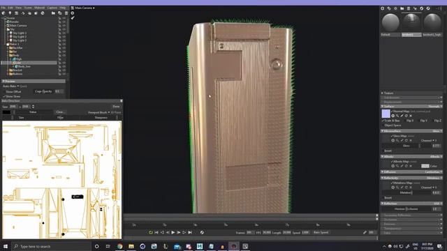Click the keyframe icon right of playback controls
This screenshot has height=251, width=447.
click(202, 232)
